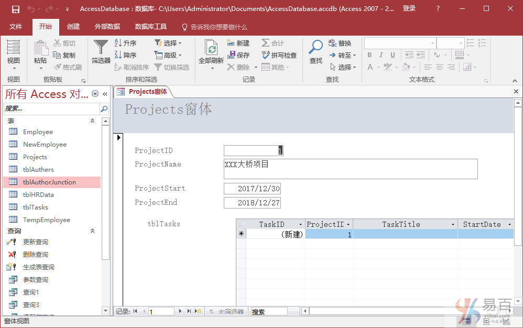Click the 新建 new record button
Screen dimensions: 523x328
click(238, 43)
